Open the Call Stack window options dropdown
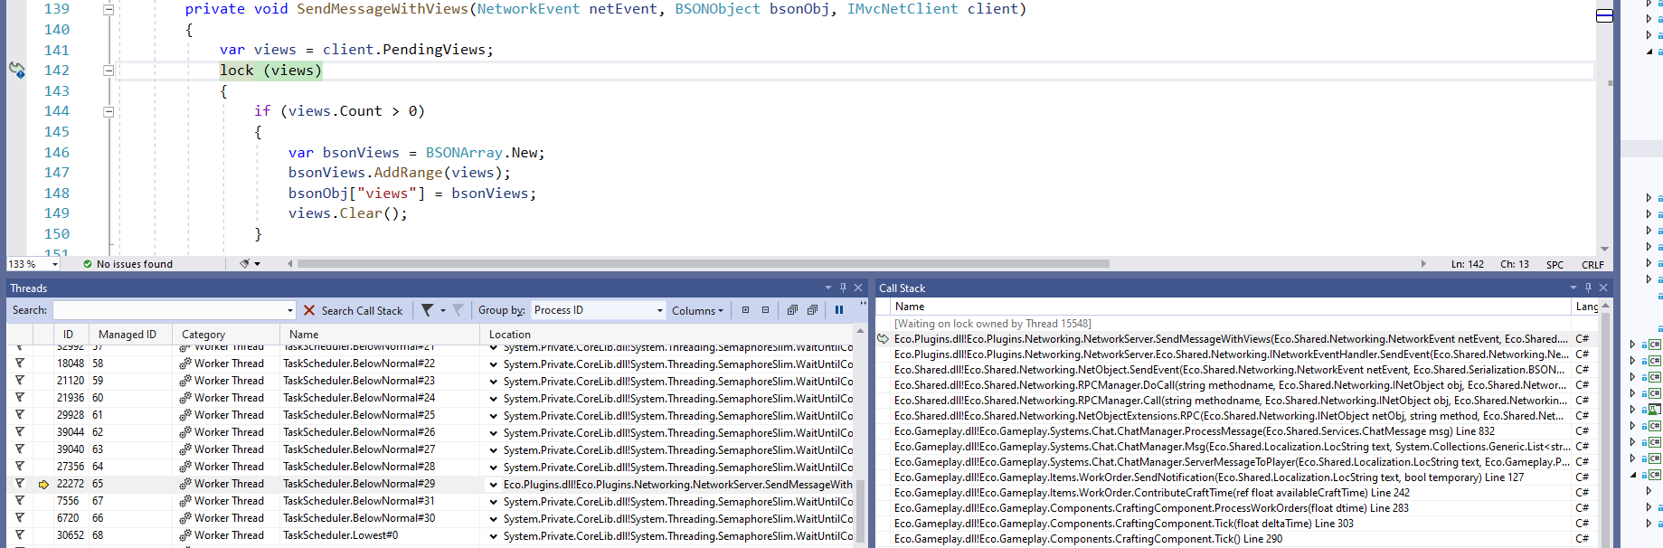 [x=1573, y=288]
